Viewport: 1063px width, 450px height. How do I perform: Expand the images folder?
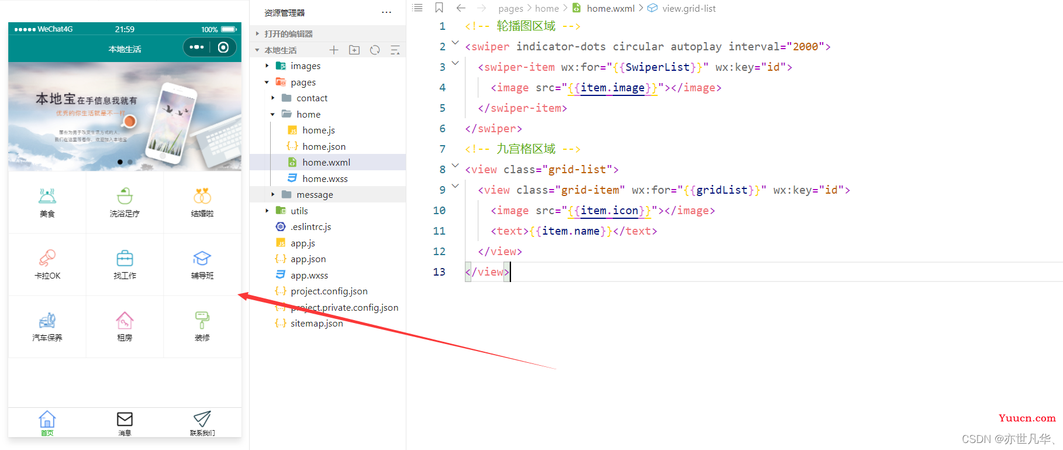[x=267, y=66]
